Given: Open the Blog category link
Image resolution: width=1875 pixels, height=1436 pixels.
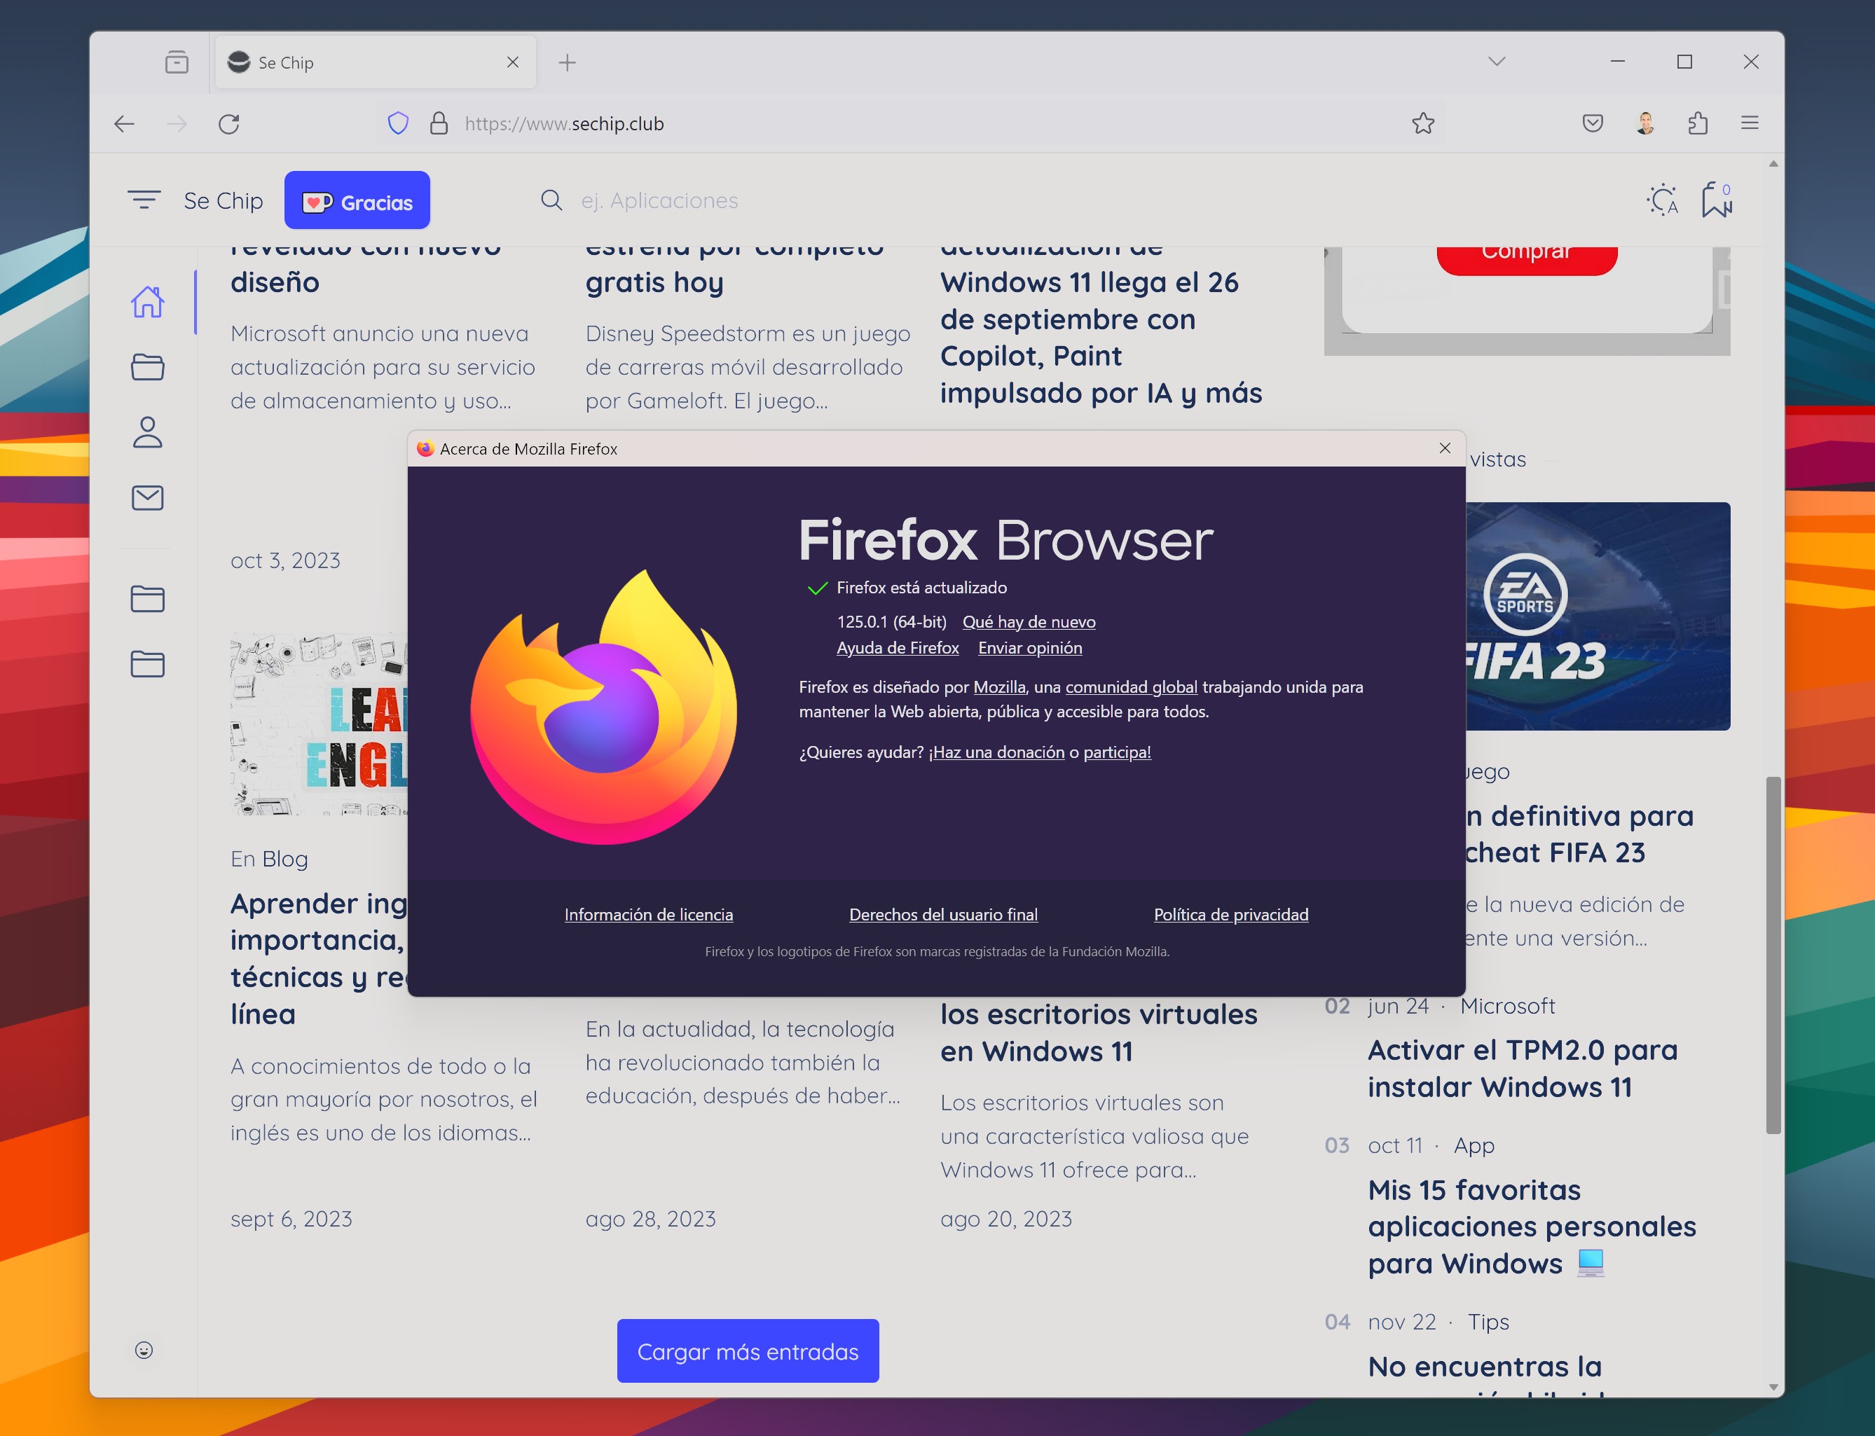Looking at the screenshot, I should [x=284, y=859].
